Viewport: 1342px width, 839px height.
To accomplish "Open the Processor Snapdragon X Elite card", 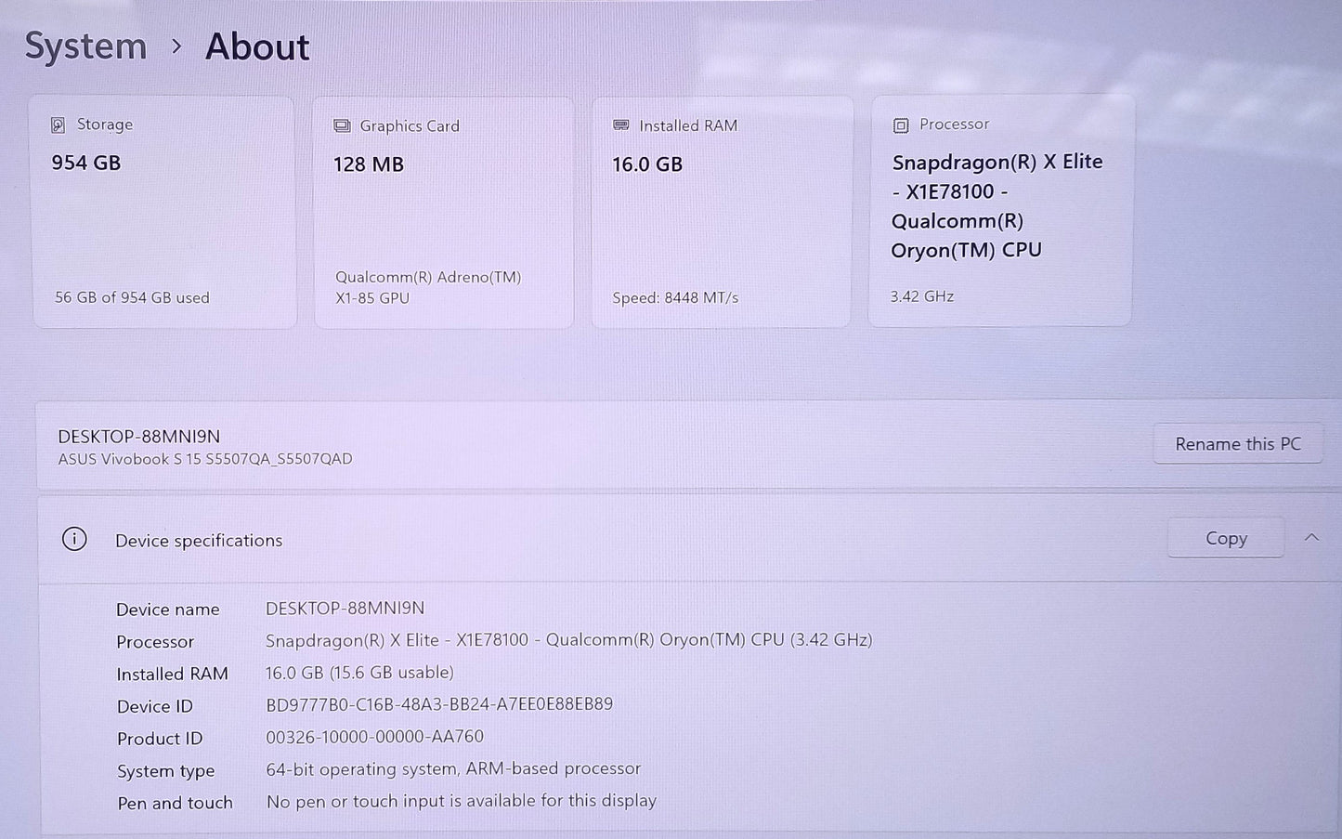I will [x=1001, y=210].
